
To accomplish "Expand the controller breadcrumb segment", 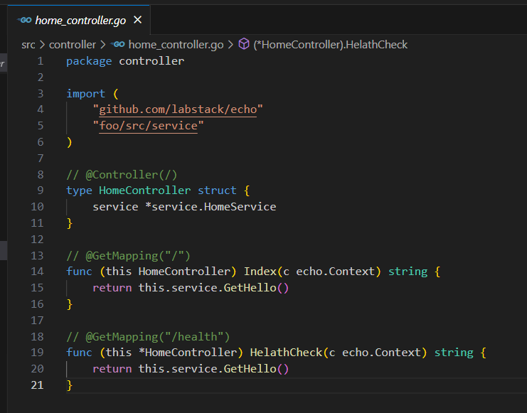I will tap(72, 45).
